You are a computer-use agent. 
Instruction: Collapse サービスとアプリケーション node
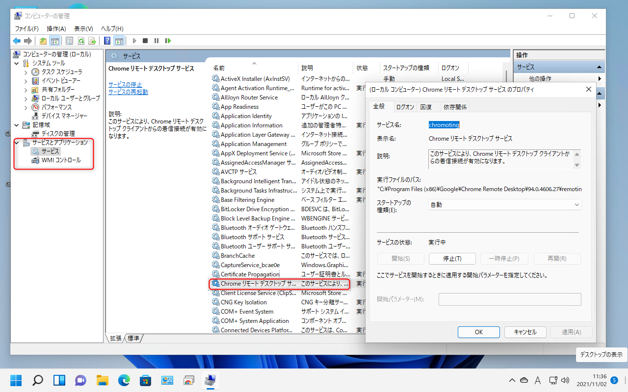click(x=17, y=143)
